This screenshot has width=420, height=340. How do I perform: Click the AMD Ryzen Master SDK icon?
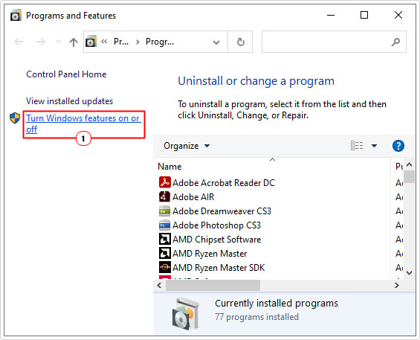click(164, 267)
